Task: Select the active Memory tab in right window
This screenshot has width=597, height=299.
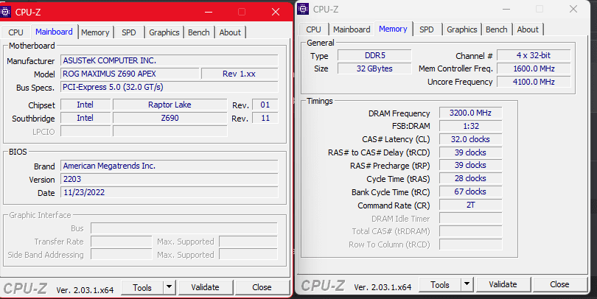Action: (393, 29)
